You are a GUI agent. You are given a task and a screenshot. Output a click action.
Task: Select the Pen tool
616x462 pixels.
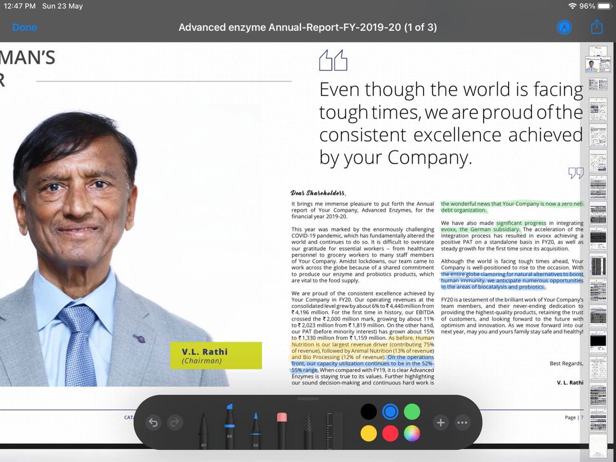tap(204, 430)
